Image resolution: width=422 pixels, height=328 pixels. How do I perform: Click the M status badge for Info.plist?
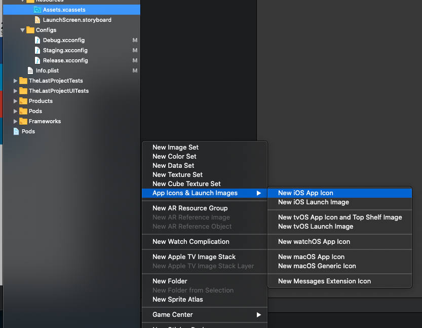135,70
